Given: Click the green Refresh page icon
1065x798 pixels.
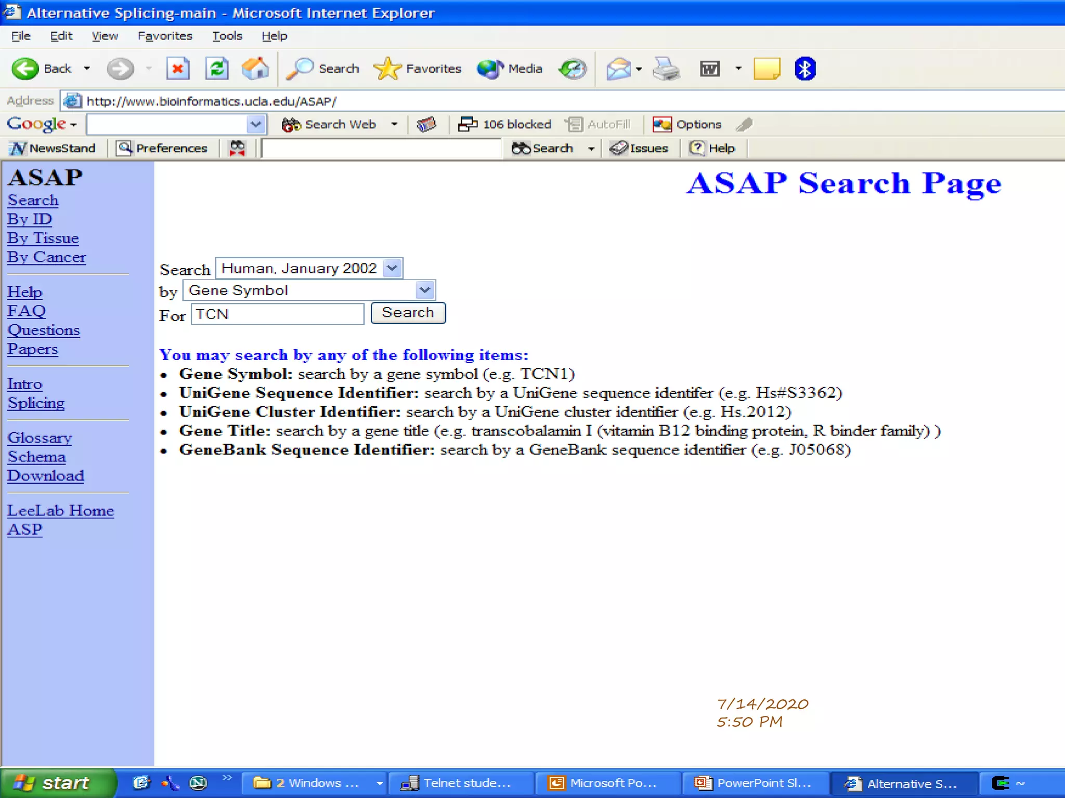Looking at the screenshot, I should pyautogui.click(x=217, y=69).
